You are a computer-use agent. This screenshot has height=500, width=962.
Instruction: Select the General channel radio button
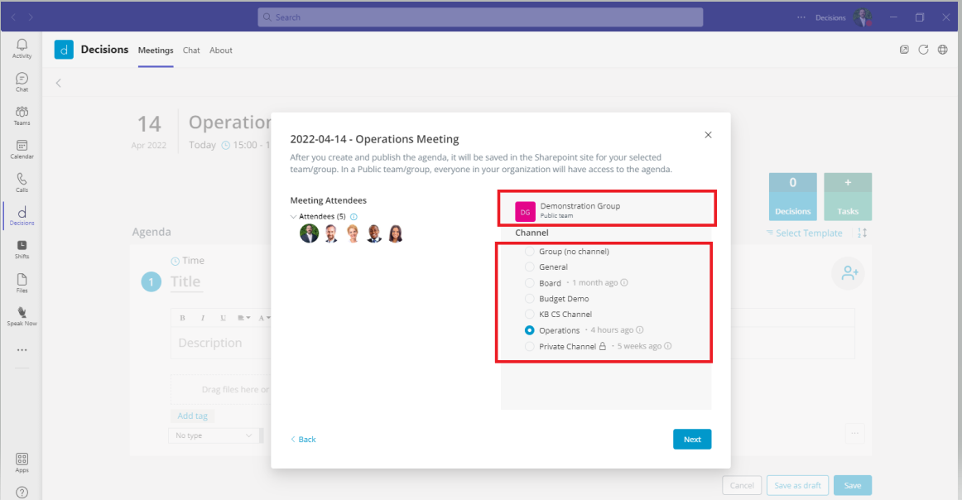pyautogui.click(x=530, y=267)
